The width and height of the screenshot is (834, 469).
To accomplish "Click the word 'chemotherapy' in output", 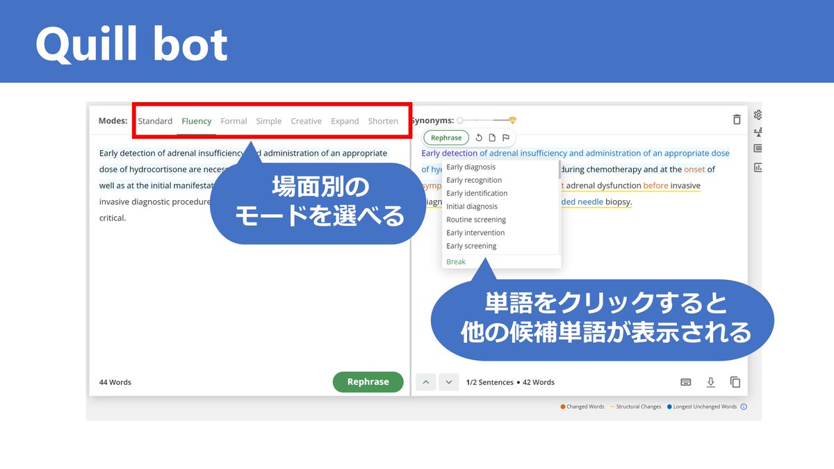I will click(x=614, y=170).
